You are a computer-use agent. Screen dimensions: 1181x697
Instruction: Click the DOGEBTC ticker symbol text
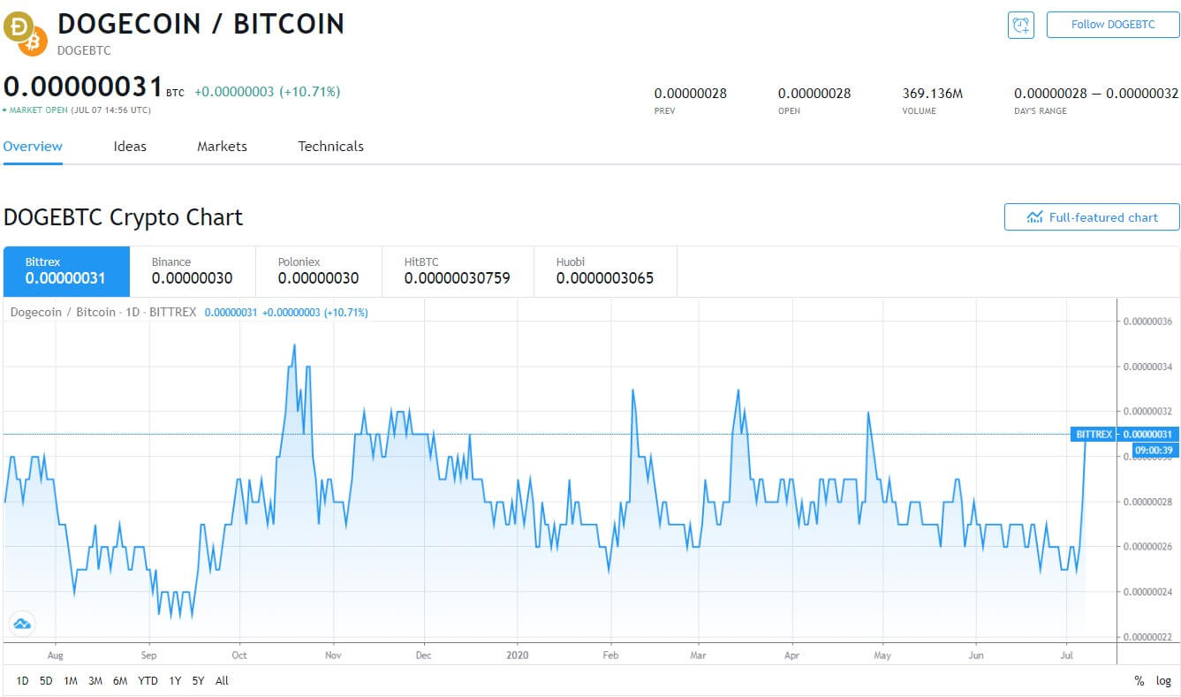[x=84, y=50]
